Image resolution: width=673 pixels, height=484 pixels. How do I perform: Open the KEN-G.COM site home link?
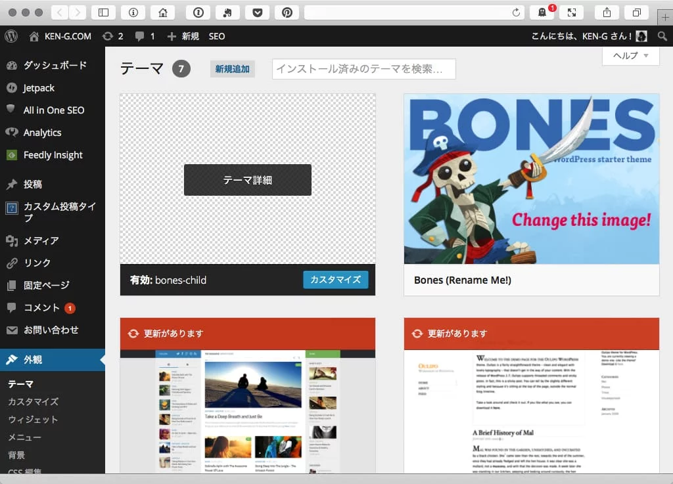60,36
